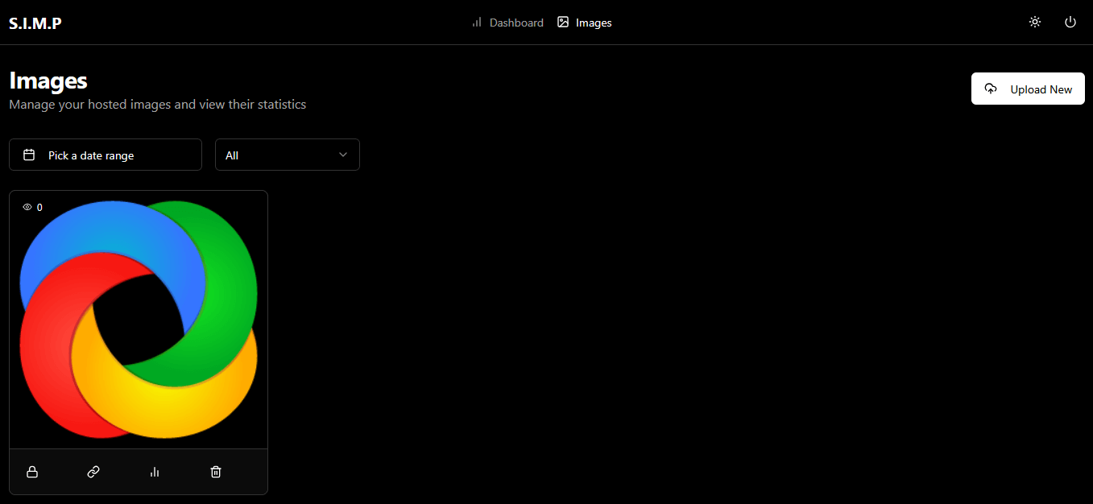
Task: Toggle the light/dark theme sun icon
Action: pos(1035,23)
